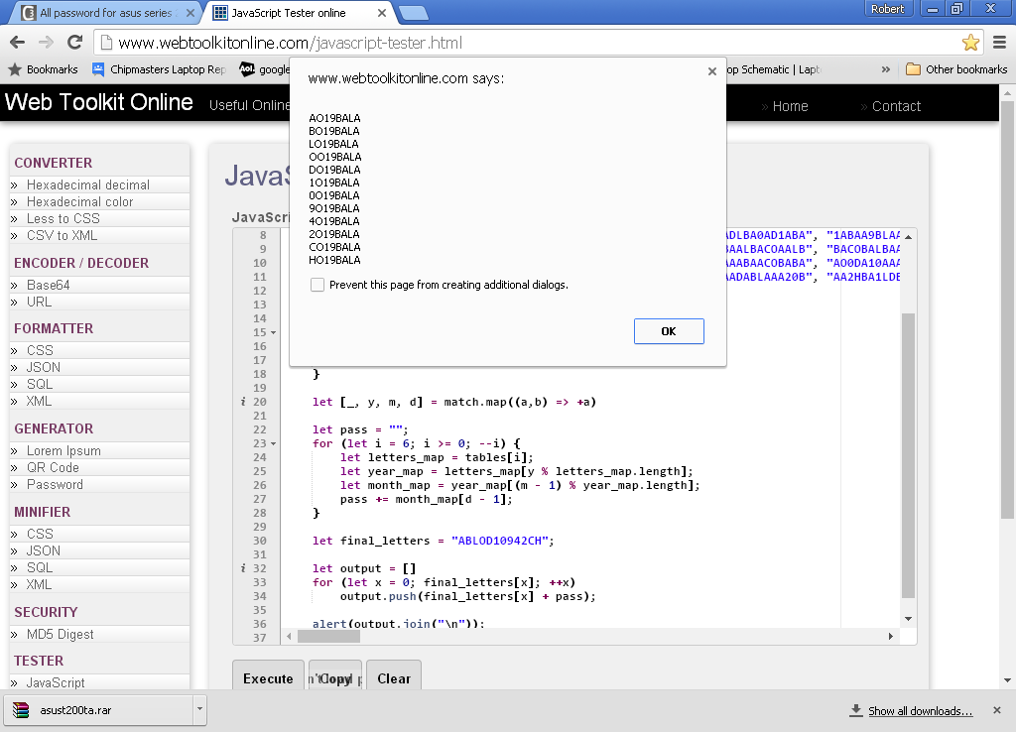This screenshot has width=1016, height=732.
Task: Click the code editor vertical scrollbar
Action: 909,456
